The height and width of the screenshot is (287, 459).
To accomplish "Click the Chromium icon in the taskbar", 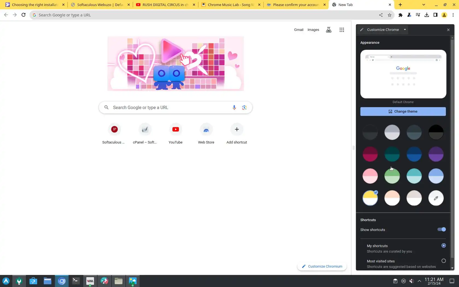I will [62, 281].
